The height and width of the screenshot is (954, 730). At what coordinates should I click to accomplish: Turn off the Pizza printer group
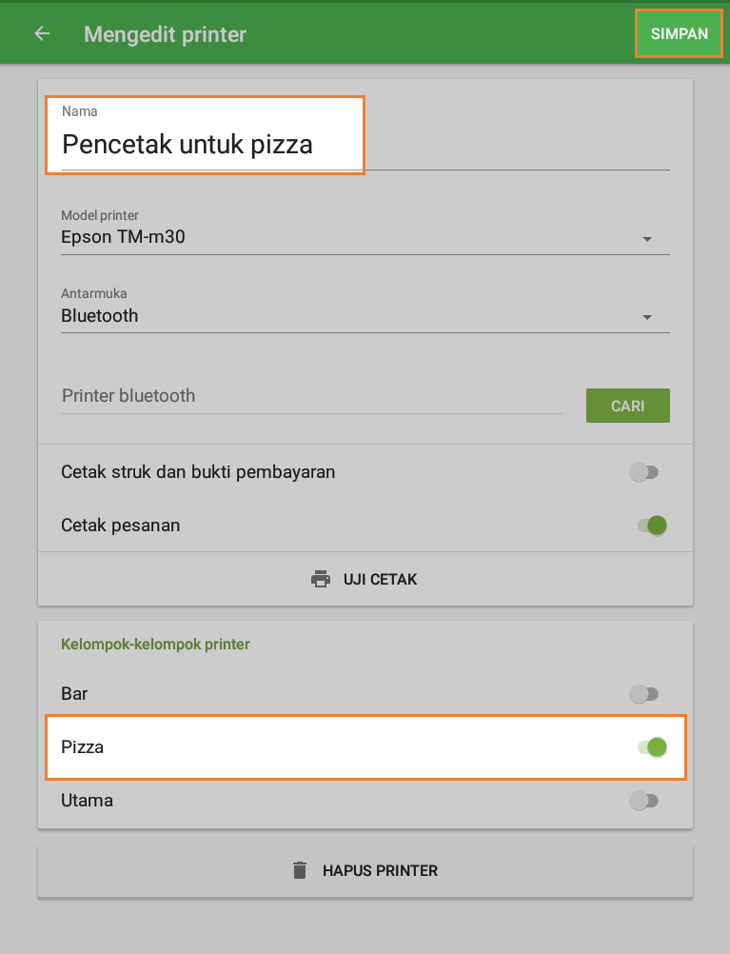[652, 747]
